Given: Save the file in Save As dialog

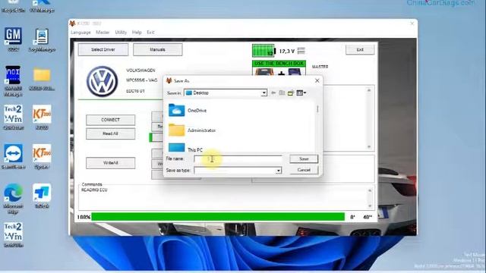Looking at the screenshot, I should point(304,158).
